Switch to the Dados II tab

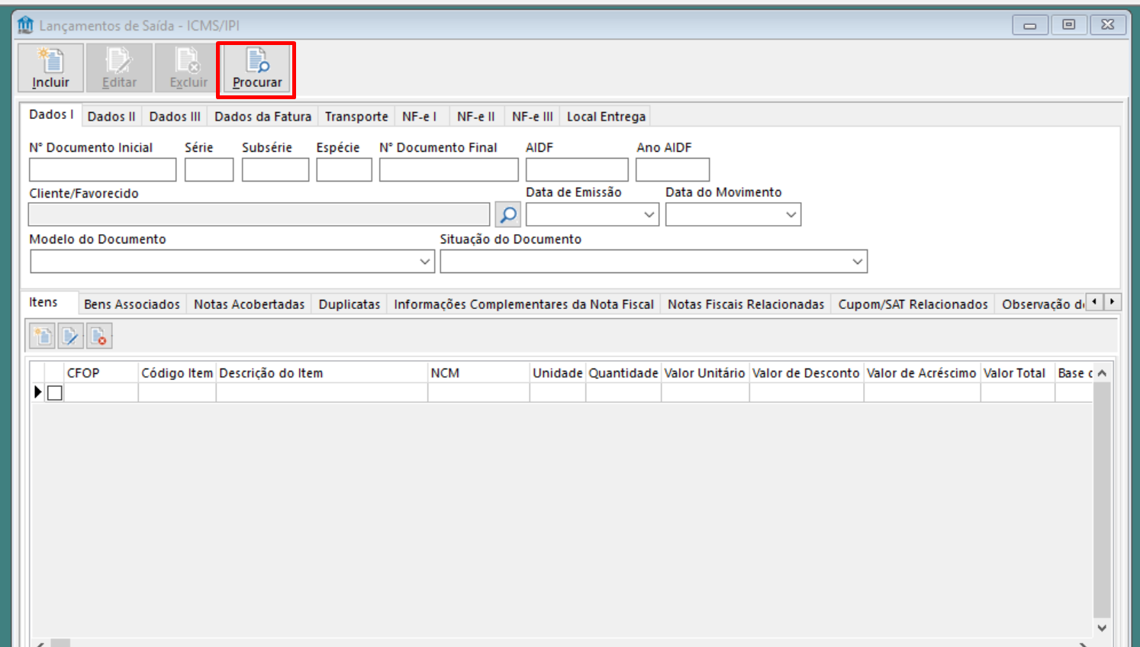click(x=111, y=117)
